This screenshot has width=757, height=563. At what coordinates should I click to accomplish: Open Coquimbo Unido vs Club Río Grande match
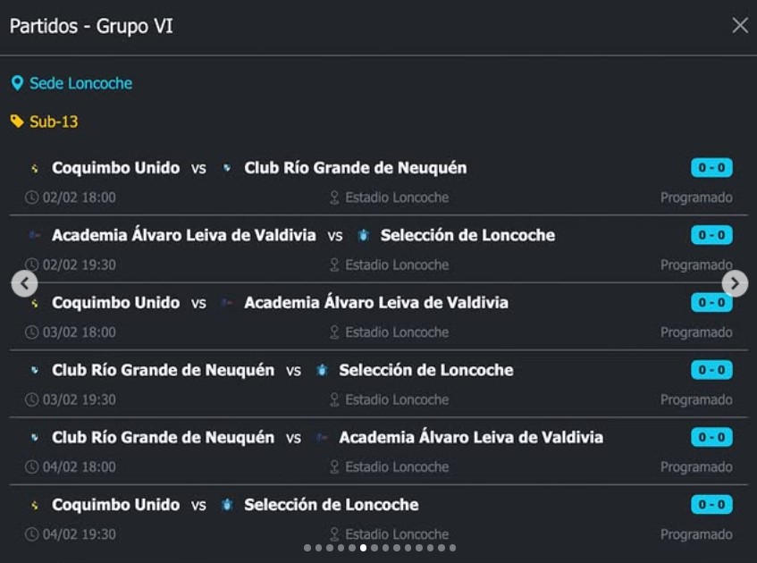pos(259,168)
